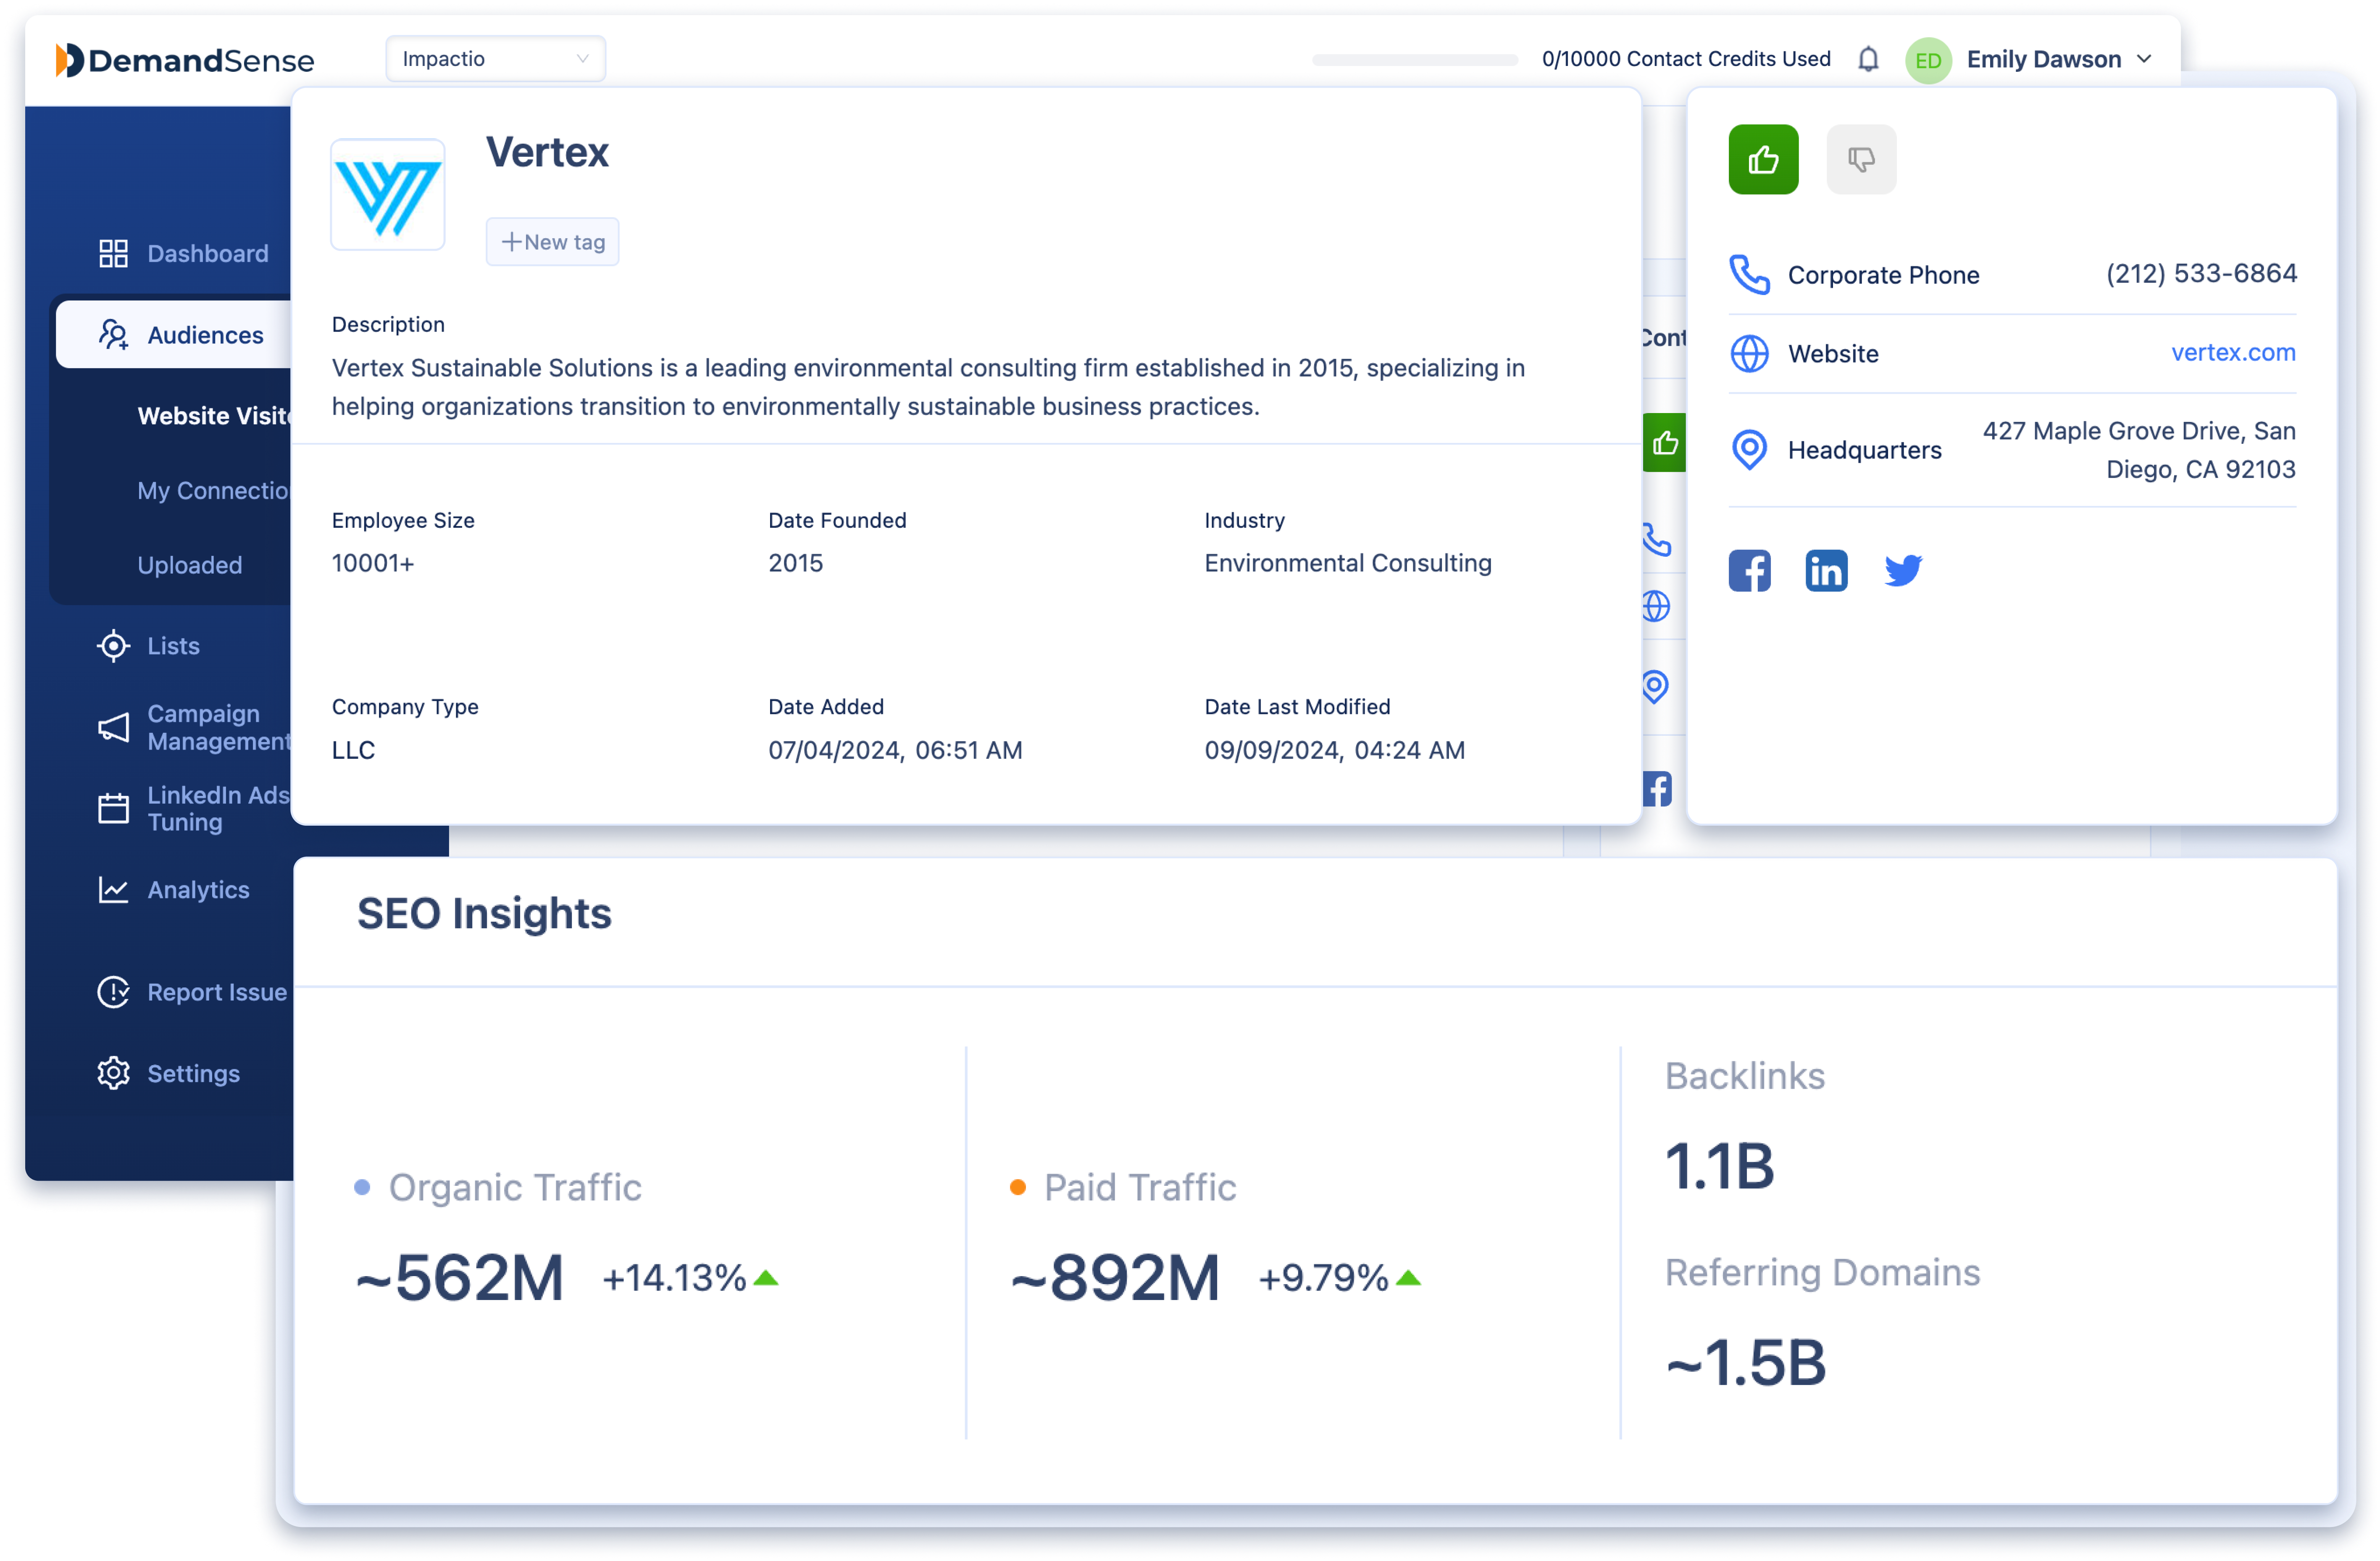Open the notifications bell

click(1868, 59)
